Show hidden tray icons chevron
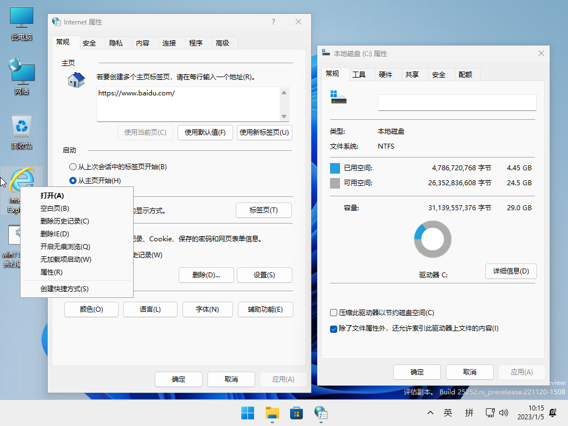Image resolution: width=568 pixels, height=426 pixels. [430, 413]
